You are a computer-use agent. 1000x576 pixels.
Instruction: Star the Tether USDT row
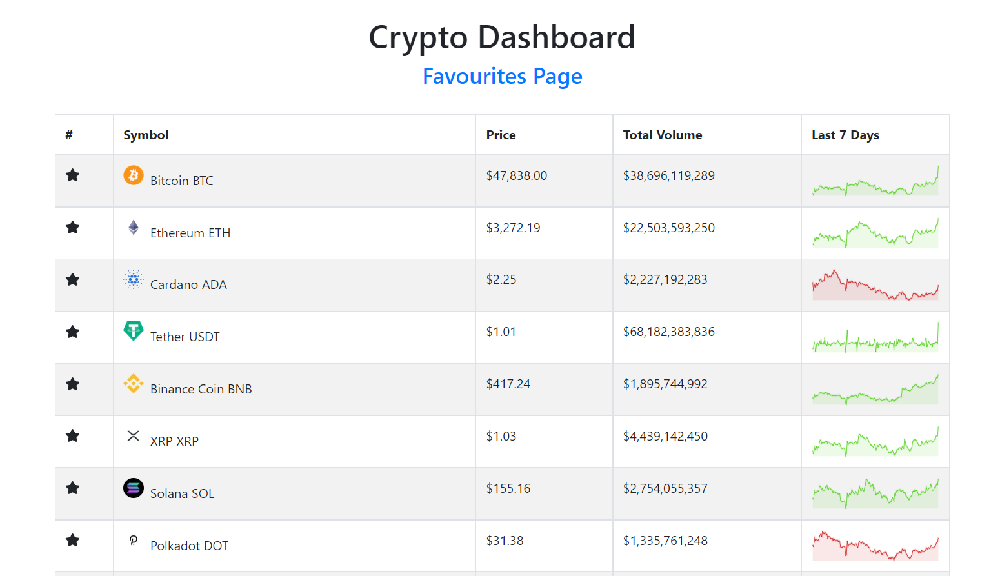pos(73,332)
